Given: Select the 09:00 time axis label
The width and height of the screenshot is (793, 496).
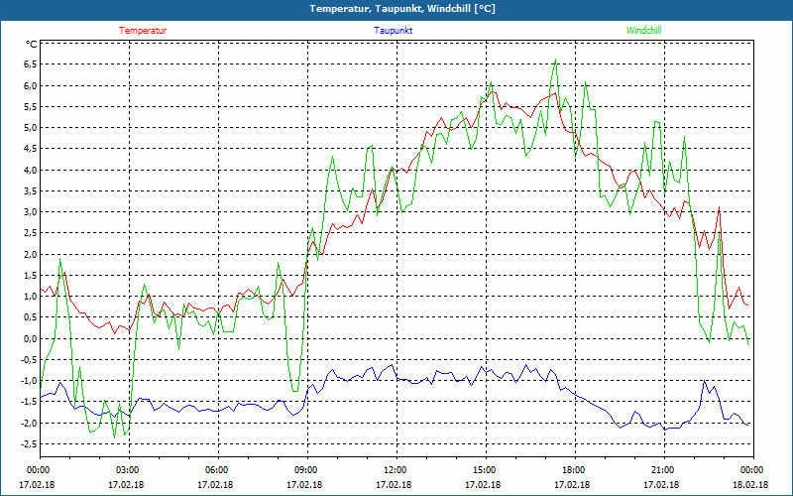Looking at the screenshot, I should coord(305,469).
